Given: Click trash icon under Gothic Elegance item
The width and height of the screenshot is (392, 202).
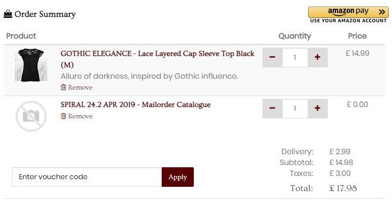Looking at the screenshot, I should tap(64, 87).
